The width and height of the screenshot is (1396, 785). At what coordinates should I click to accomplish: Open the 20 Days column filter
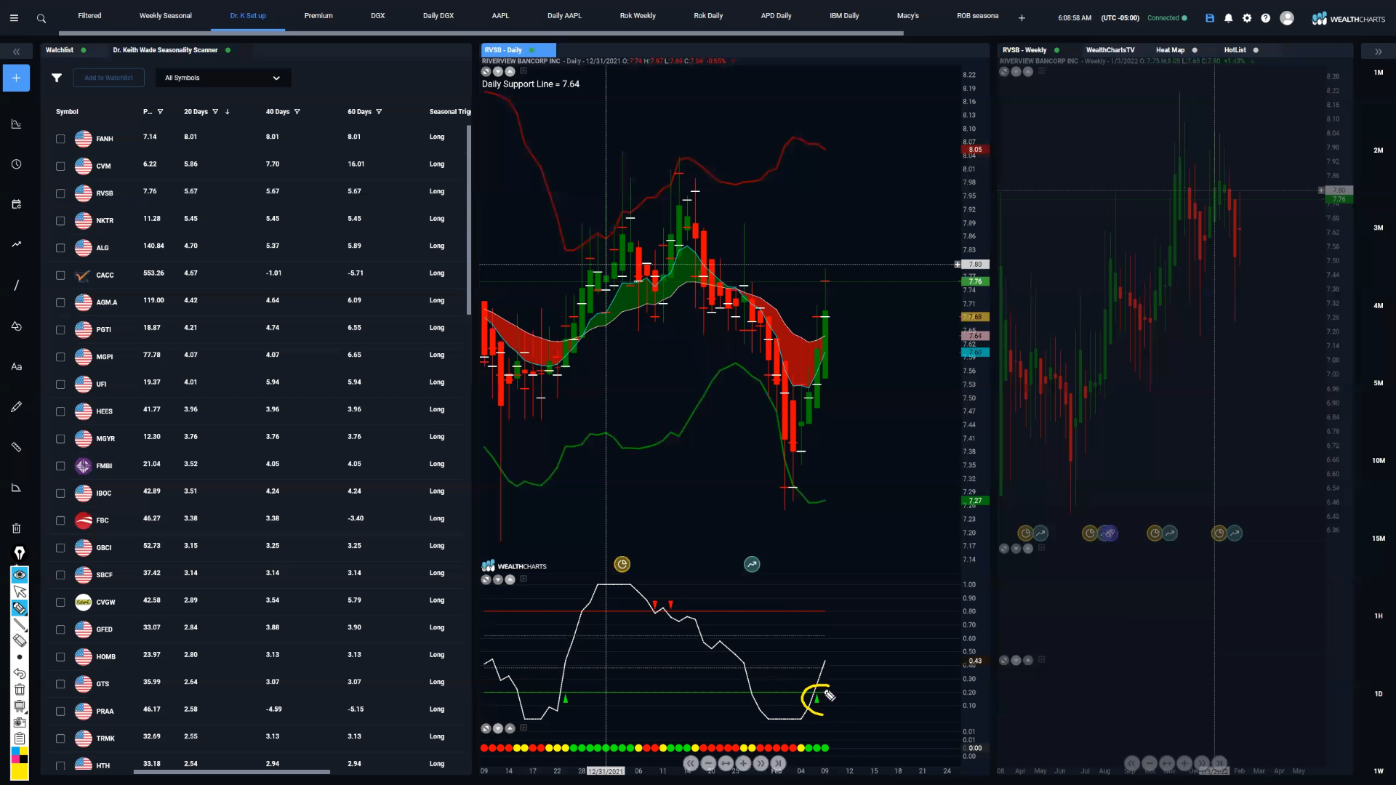(x=215, y=112)
